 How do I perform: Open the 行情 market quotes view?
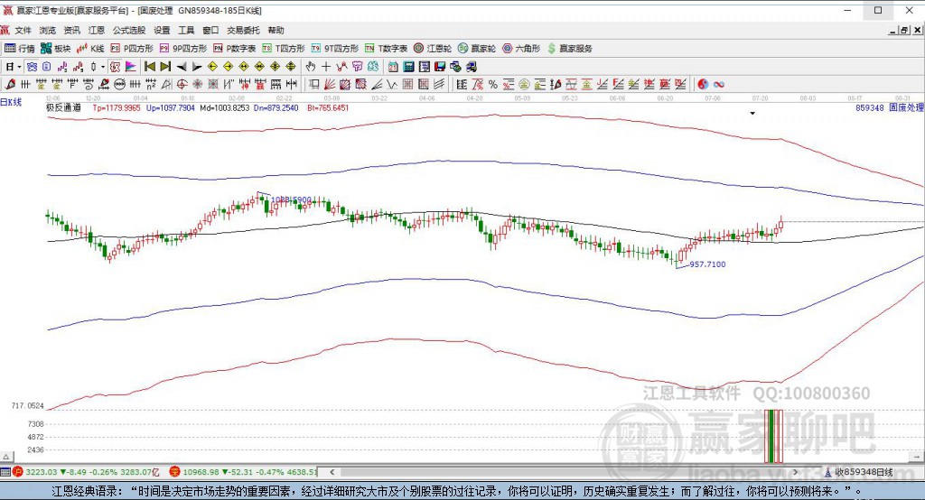pos(20,49)
